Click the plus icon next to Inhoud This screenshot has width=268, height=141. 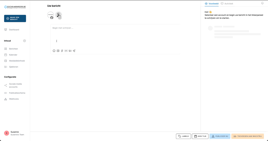click(x=24, y=41)
